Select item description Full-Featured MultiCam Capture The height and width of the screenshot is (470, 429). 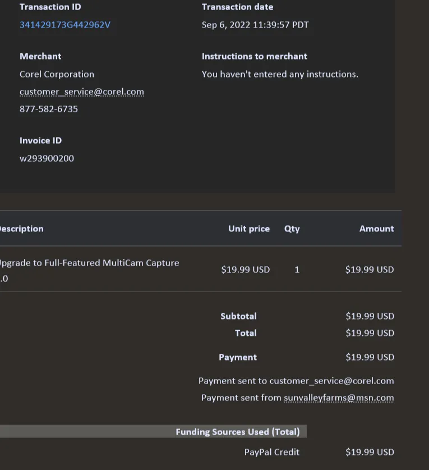pos(112,263)
